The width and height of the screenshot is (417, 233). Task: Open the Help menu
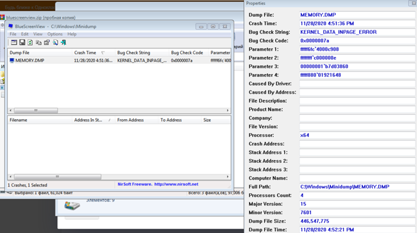point(72,34)
